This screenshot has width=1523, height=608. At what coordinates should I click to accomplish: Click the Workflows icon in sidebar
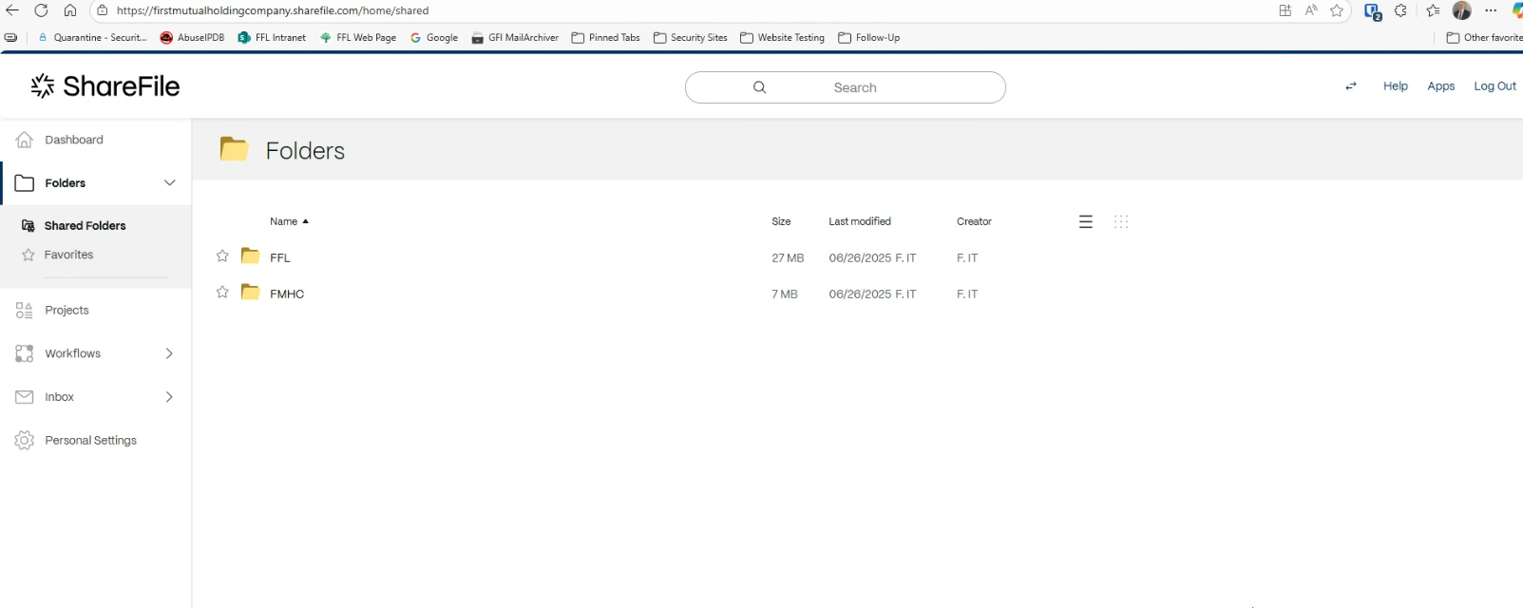[x=25, y=353]
